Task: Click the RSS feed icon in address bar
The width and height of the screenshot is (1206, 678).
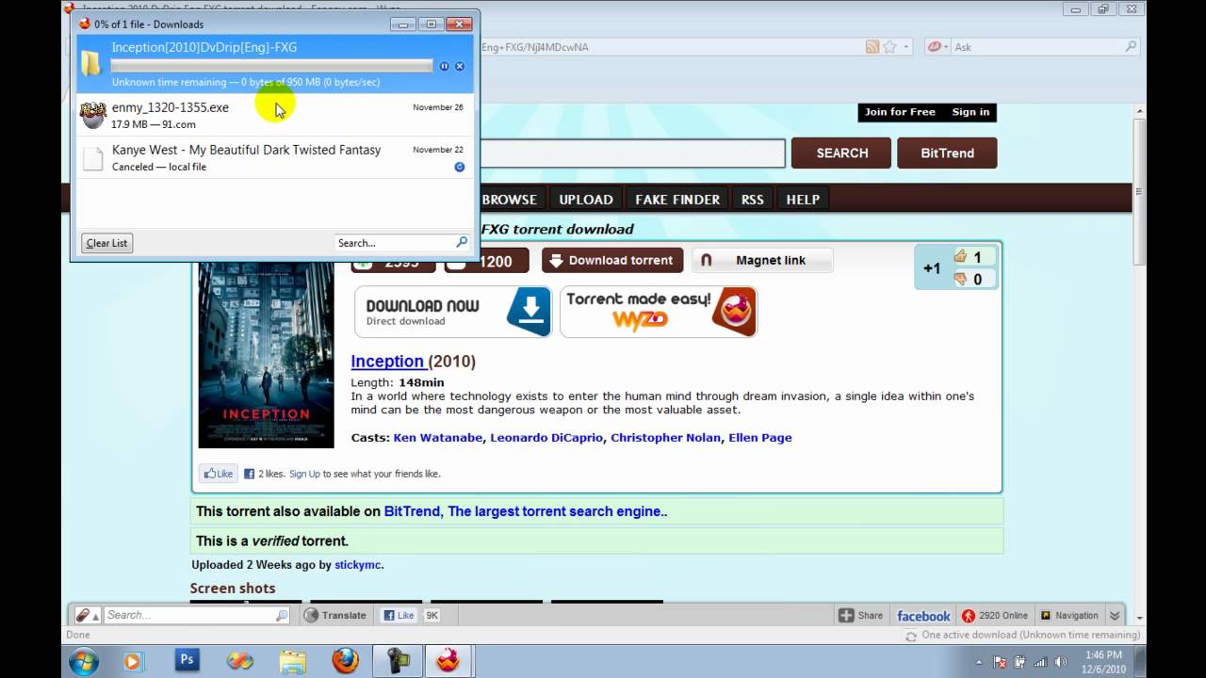Action: point(872,46)
